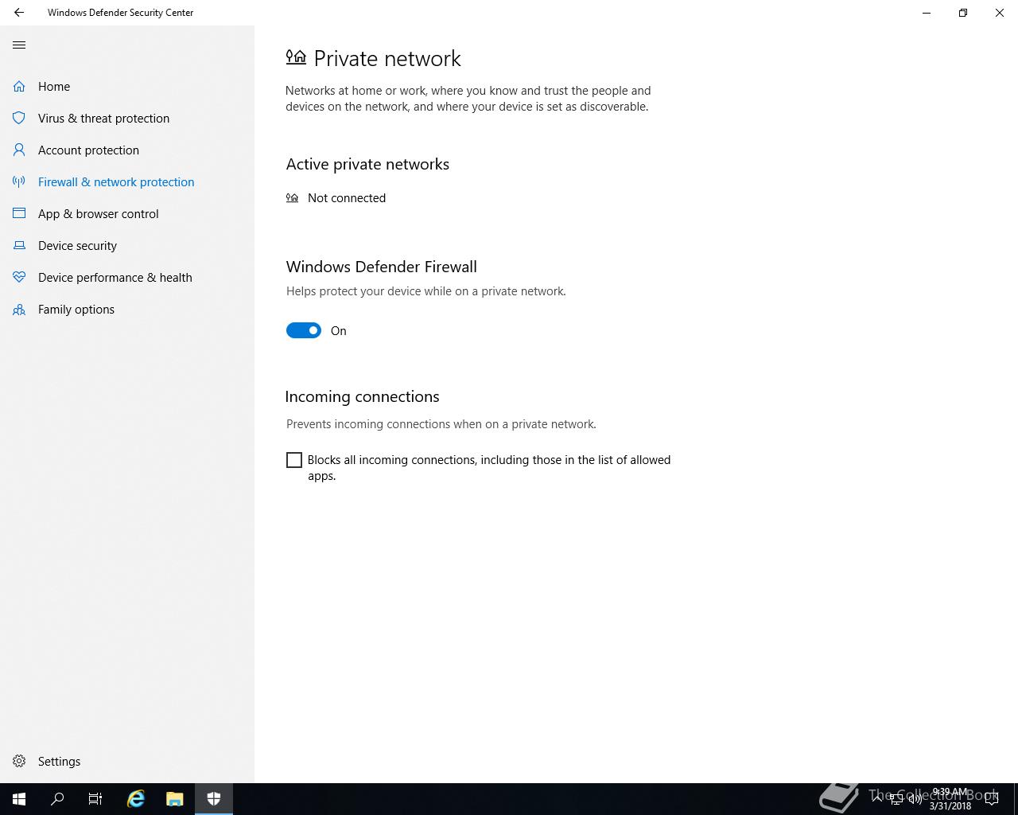Open Virus & threat protection section
Screen dimensions: 1018x815
(x=127, y=118)
